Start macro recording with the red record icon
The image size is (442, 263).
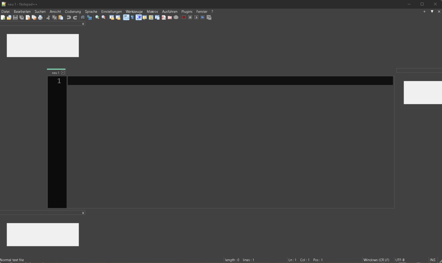[184, 17]
